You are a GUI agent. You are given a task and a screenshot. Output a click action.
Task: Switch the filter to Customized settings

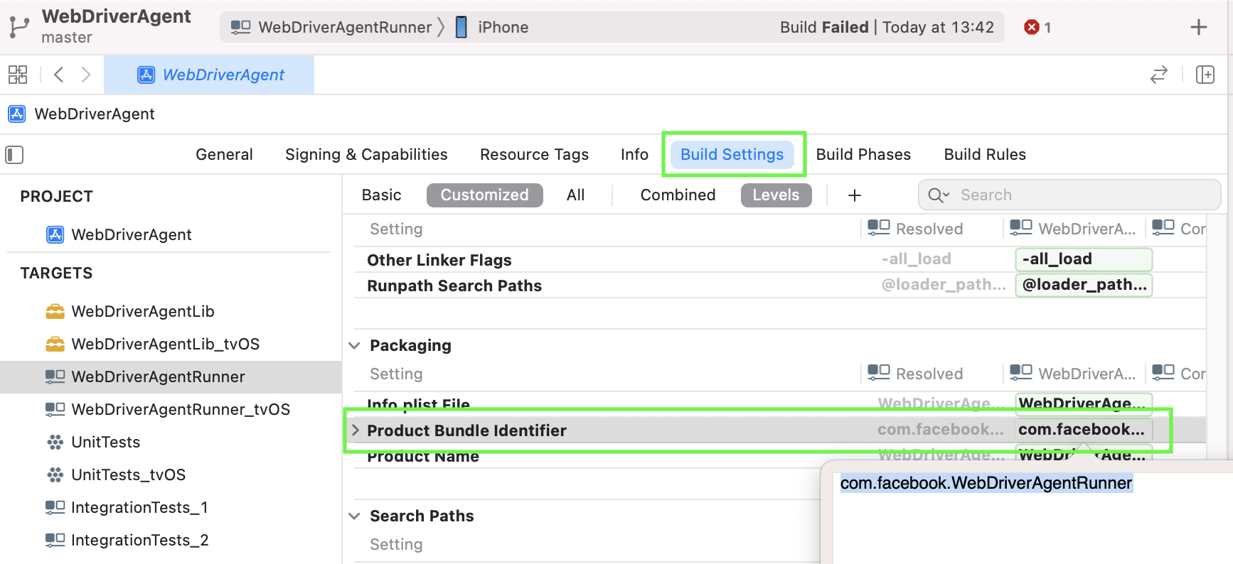click(484, 195)
